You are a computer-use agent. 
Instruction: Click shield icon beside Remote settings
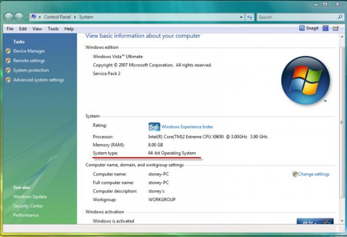point(8,61)
